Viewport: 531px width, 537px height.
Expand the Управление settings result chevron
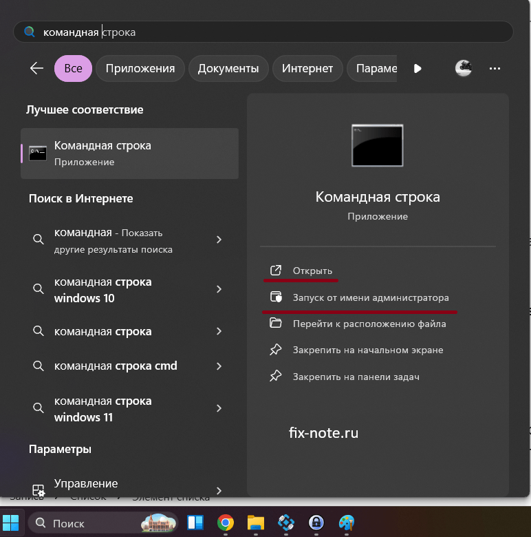(x=219, y=491)
